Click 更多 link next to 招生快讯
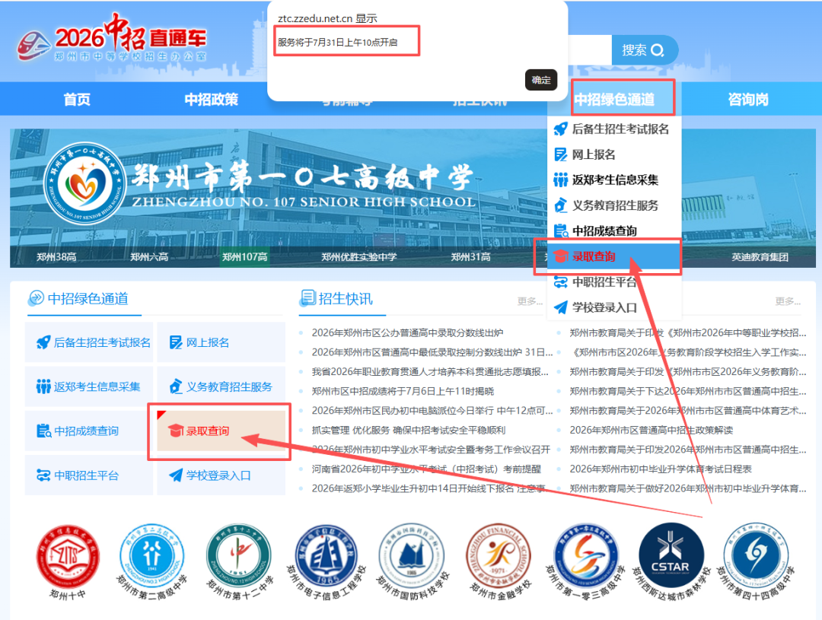The width and height of the screenshot is (822, 620). pyautogui.click(x=530, y=300)
